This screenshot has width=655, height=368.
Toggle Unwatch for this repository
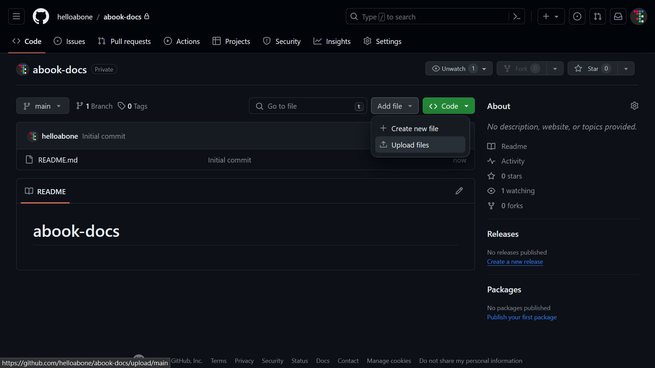(x=459, y=68)
